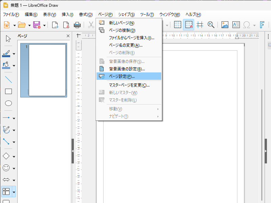
Task: Click the Zoom & Pan magnifier icon
Action: (x=211, y=25)
